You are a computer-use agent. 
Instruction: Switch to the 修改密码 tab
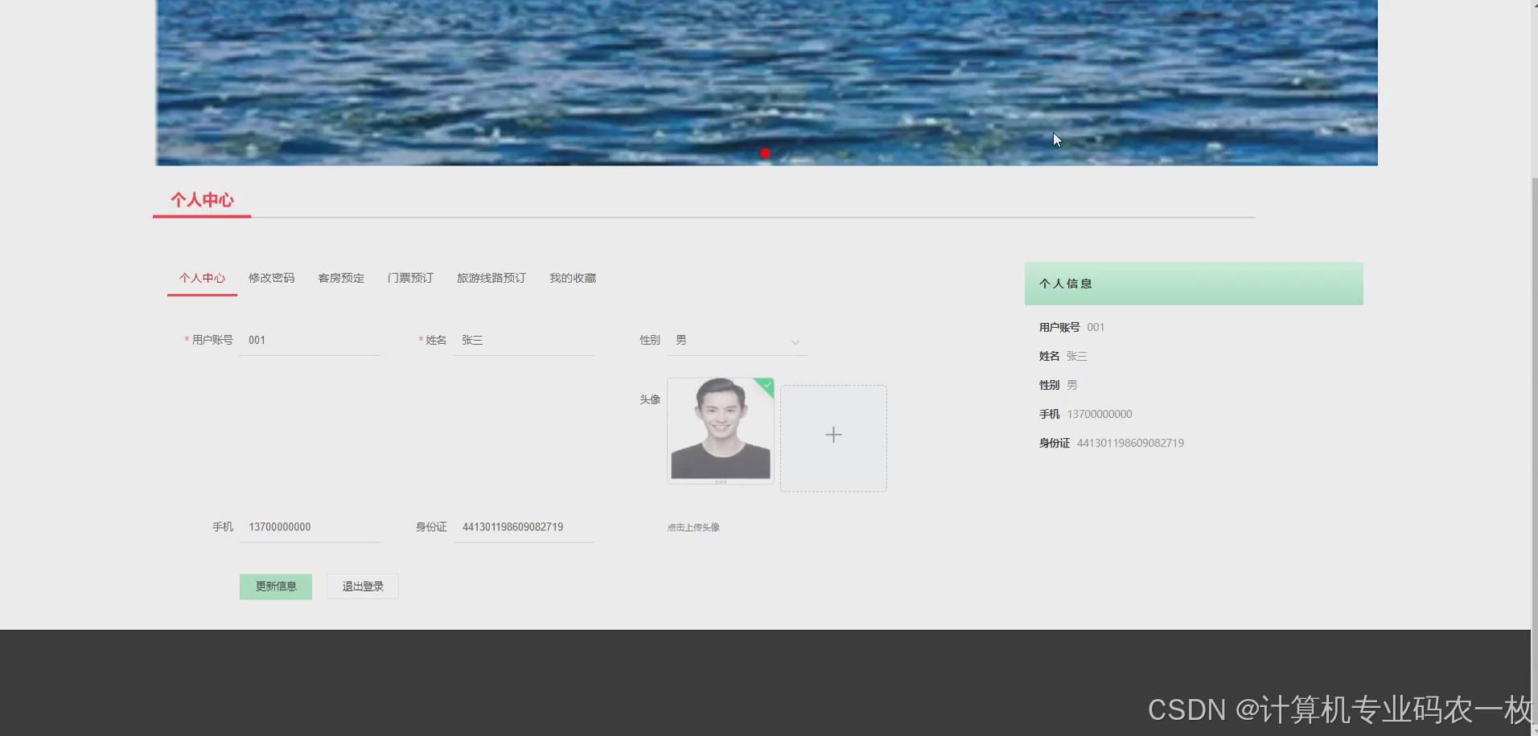click(271, 277)
